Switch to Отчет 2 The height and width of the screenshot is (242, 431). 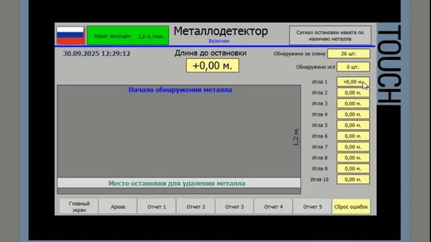[x=196, y=206]
